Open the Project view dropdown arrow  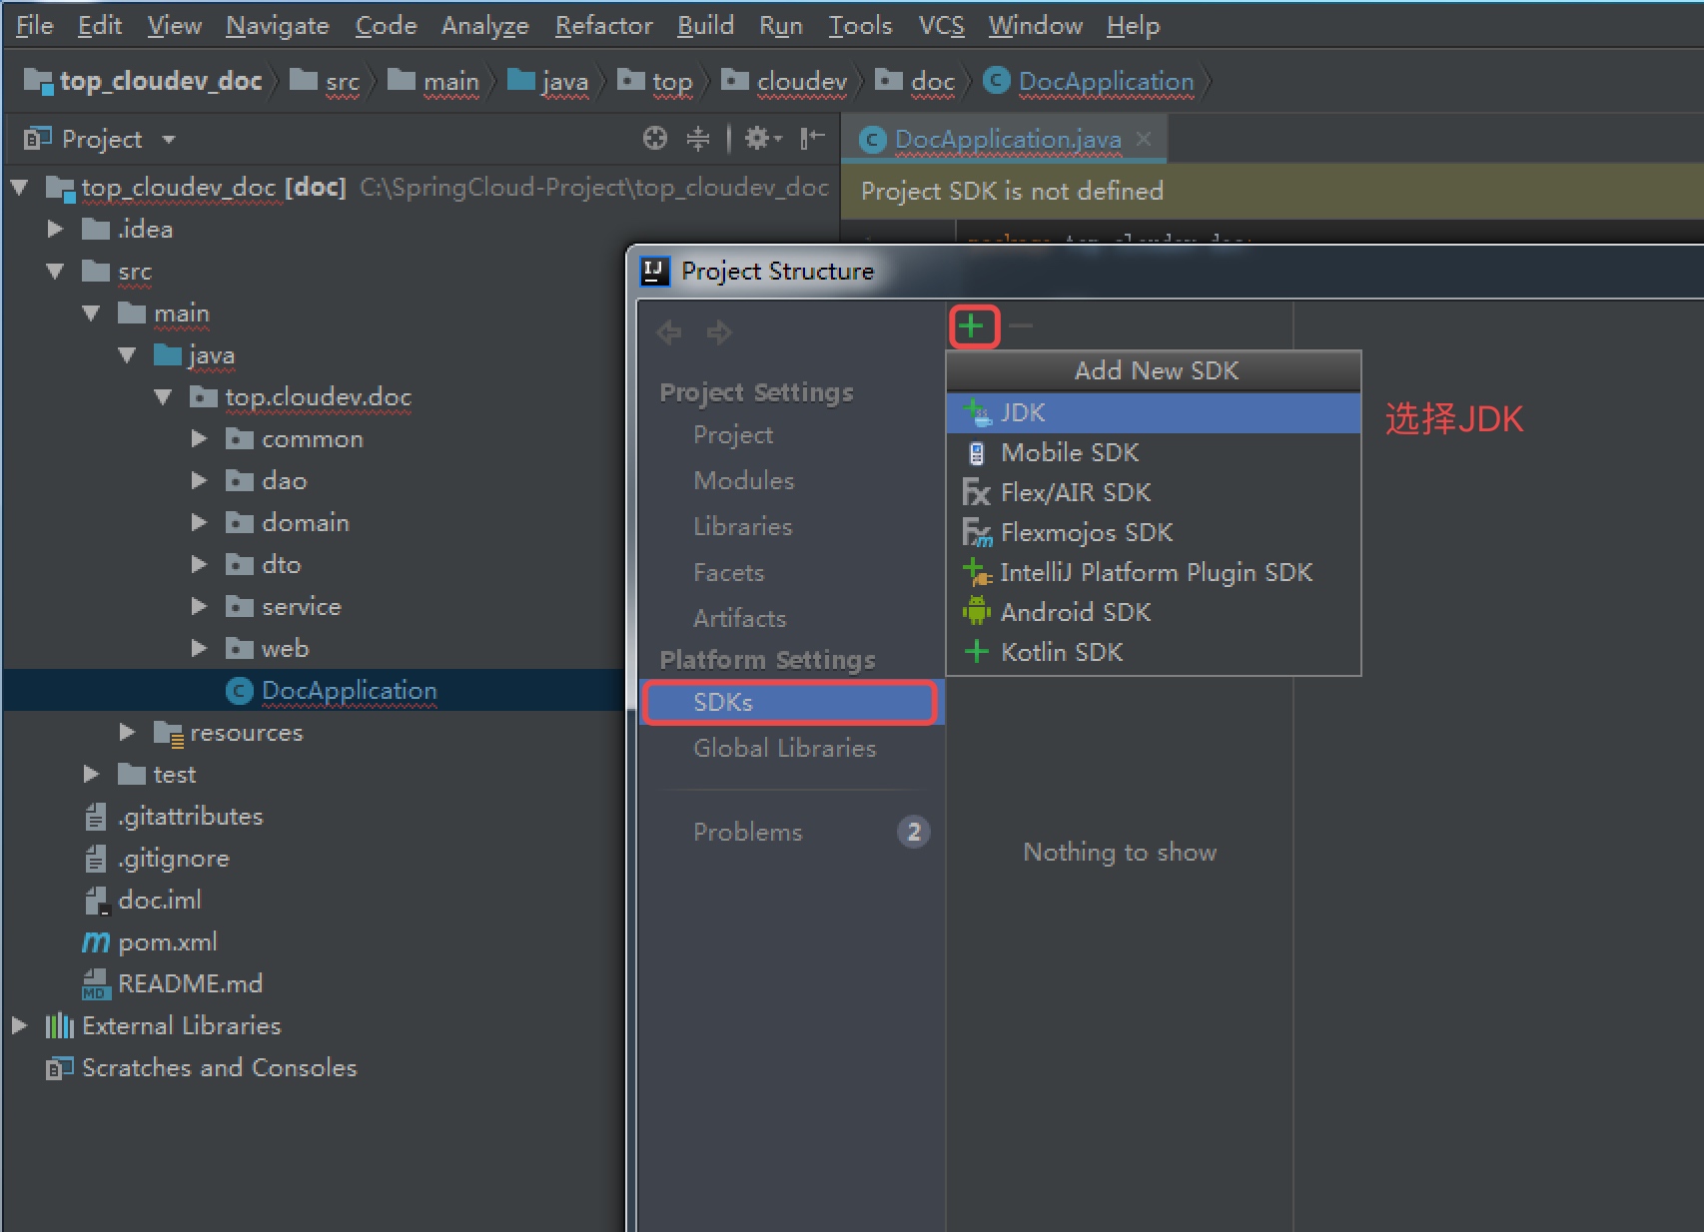point(169,139)
